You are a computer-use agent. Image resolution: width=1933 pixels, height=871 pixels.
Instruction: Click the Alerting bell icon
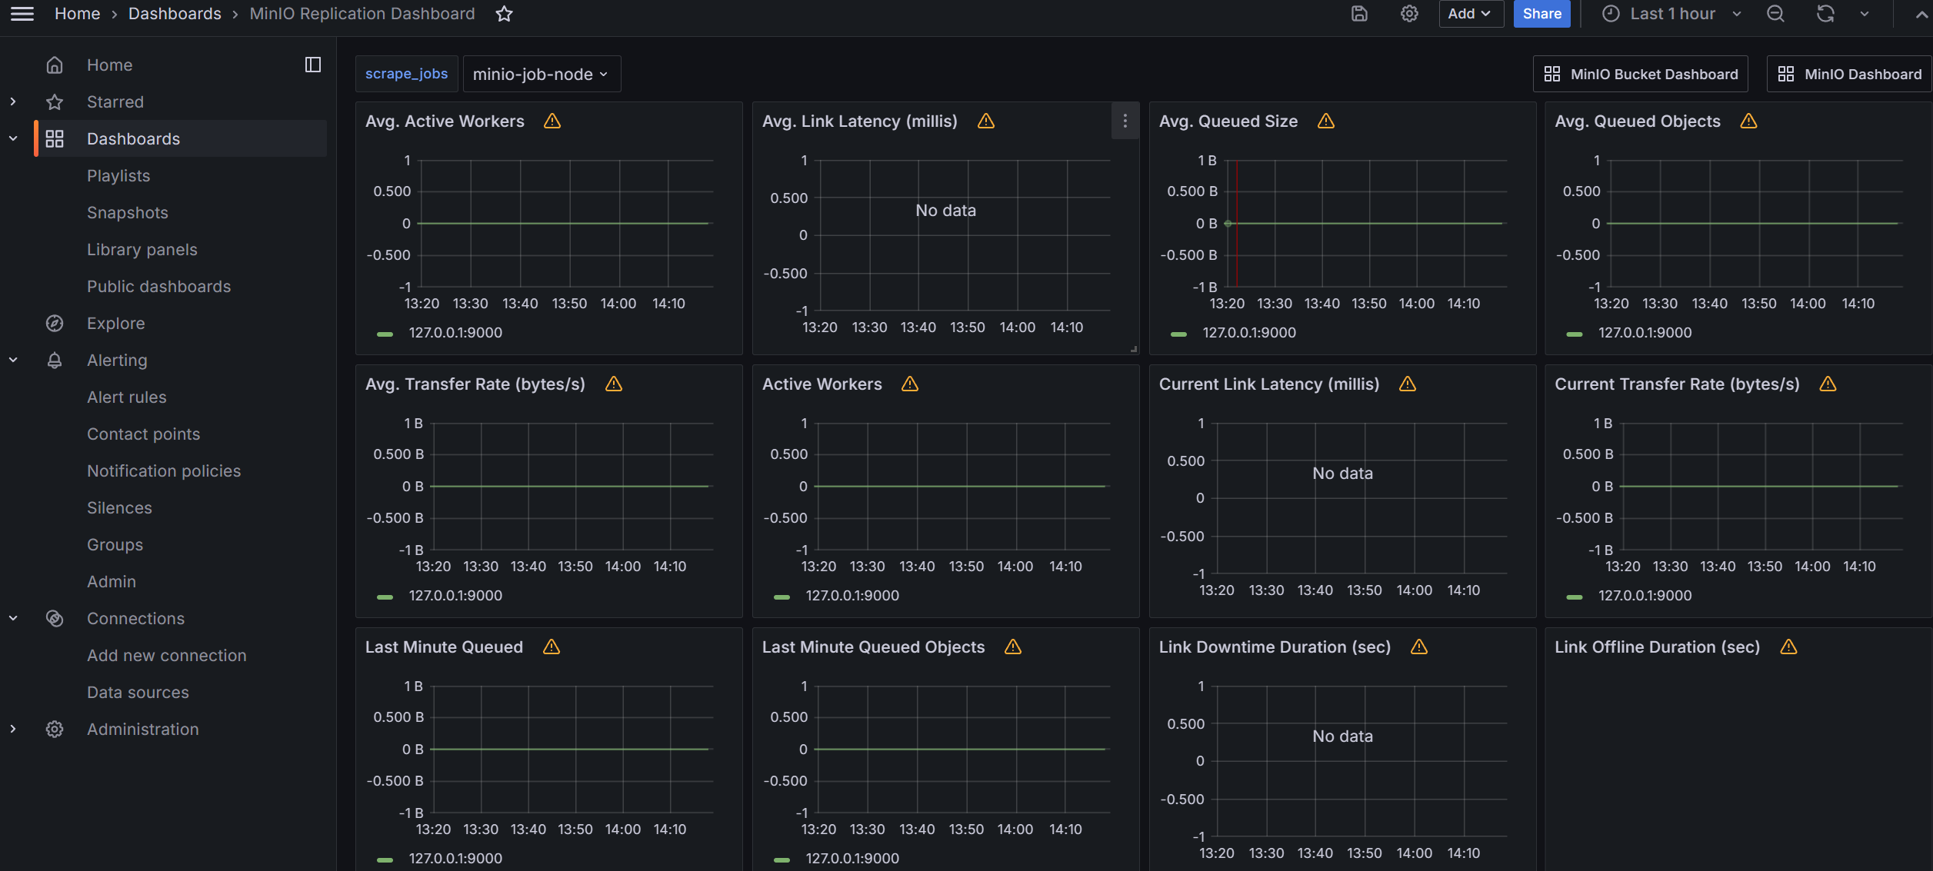pyautogui.click(x=55, y=360)
